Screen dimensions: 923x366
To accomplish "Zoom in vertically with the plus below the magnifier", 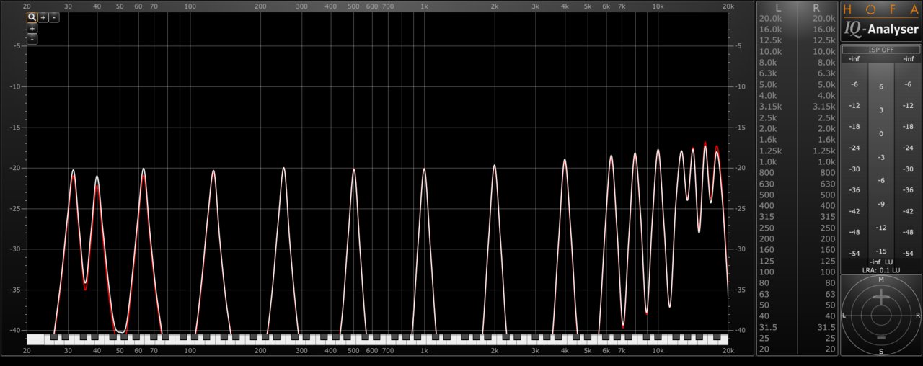I will click(32, 29).
